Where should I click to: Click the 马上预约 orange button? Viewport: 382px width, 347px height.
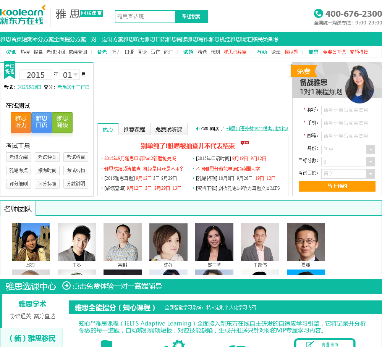337,186
